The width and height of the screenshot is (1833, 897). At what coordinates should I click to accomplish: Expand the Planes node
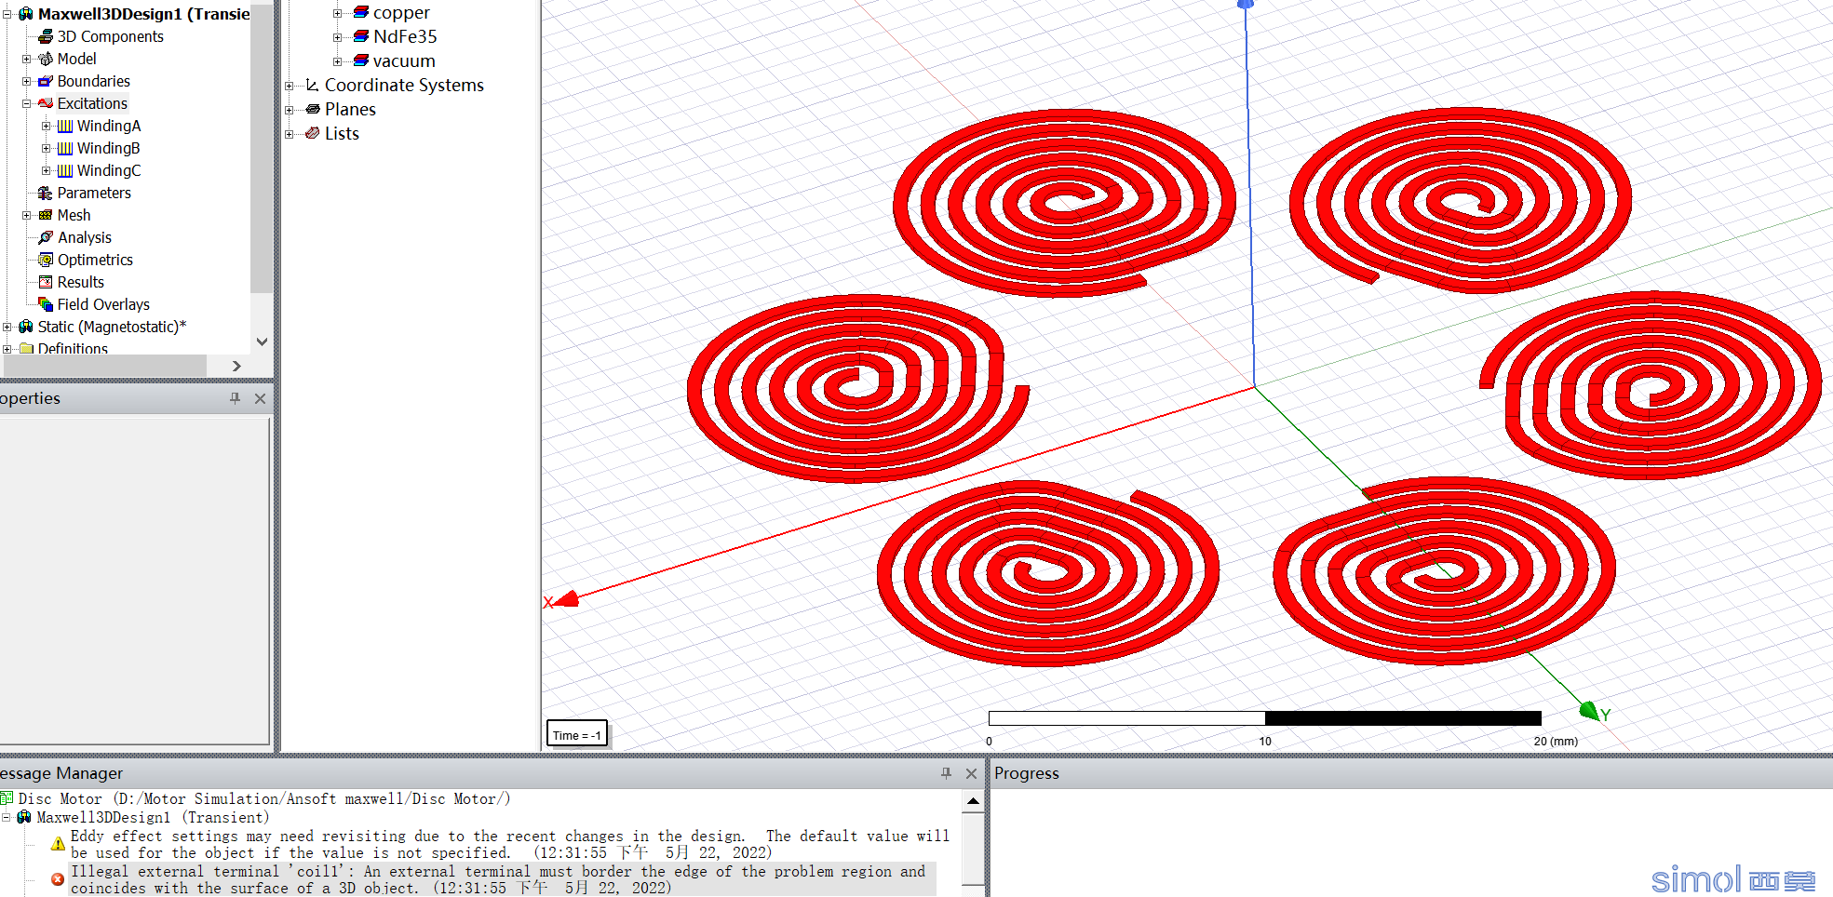[289, 110]
